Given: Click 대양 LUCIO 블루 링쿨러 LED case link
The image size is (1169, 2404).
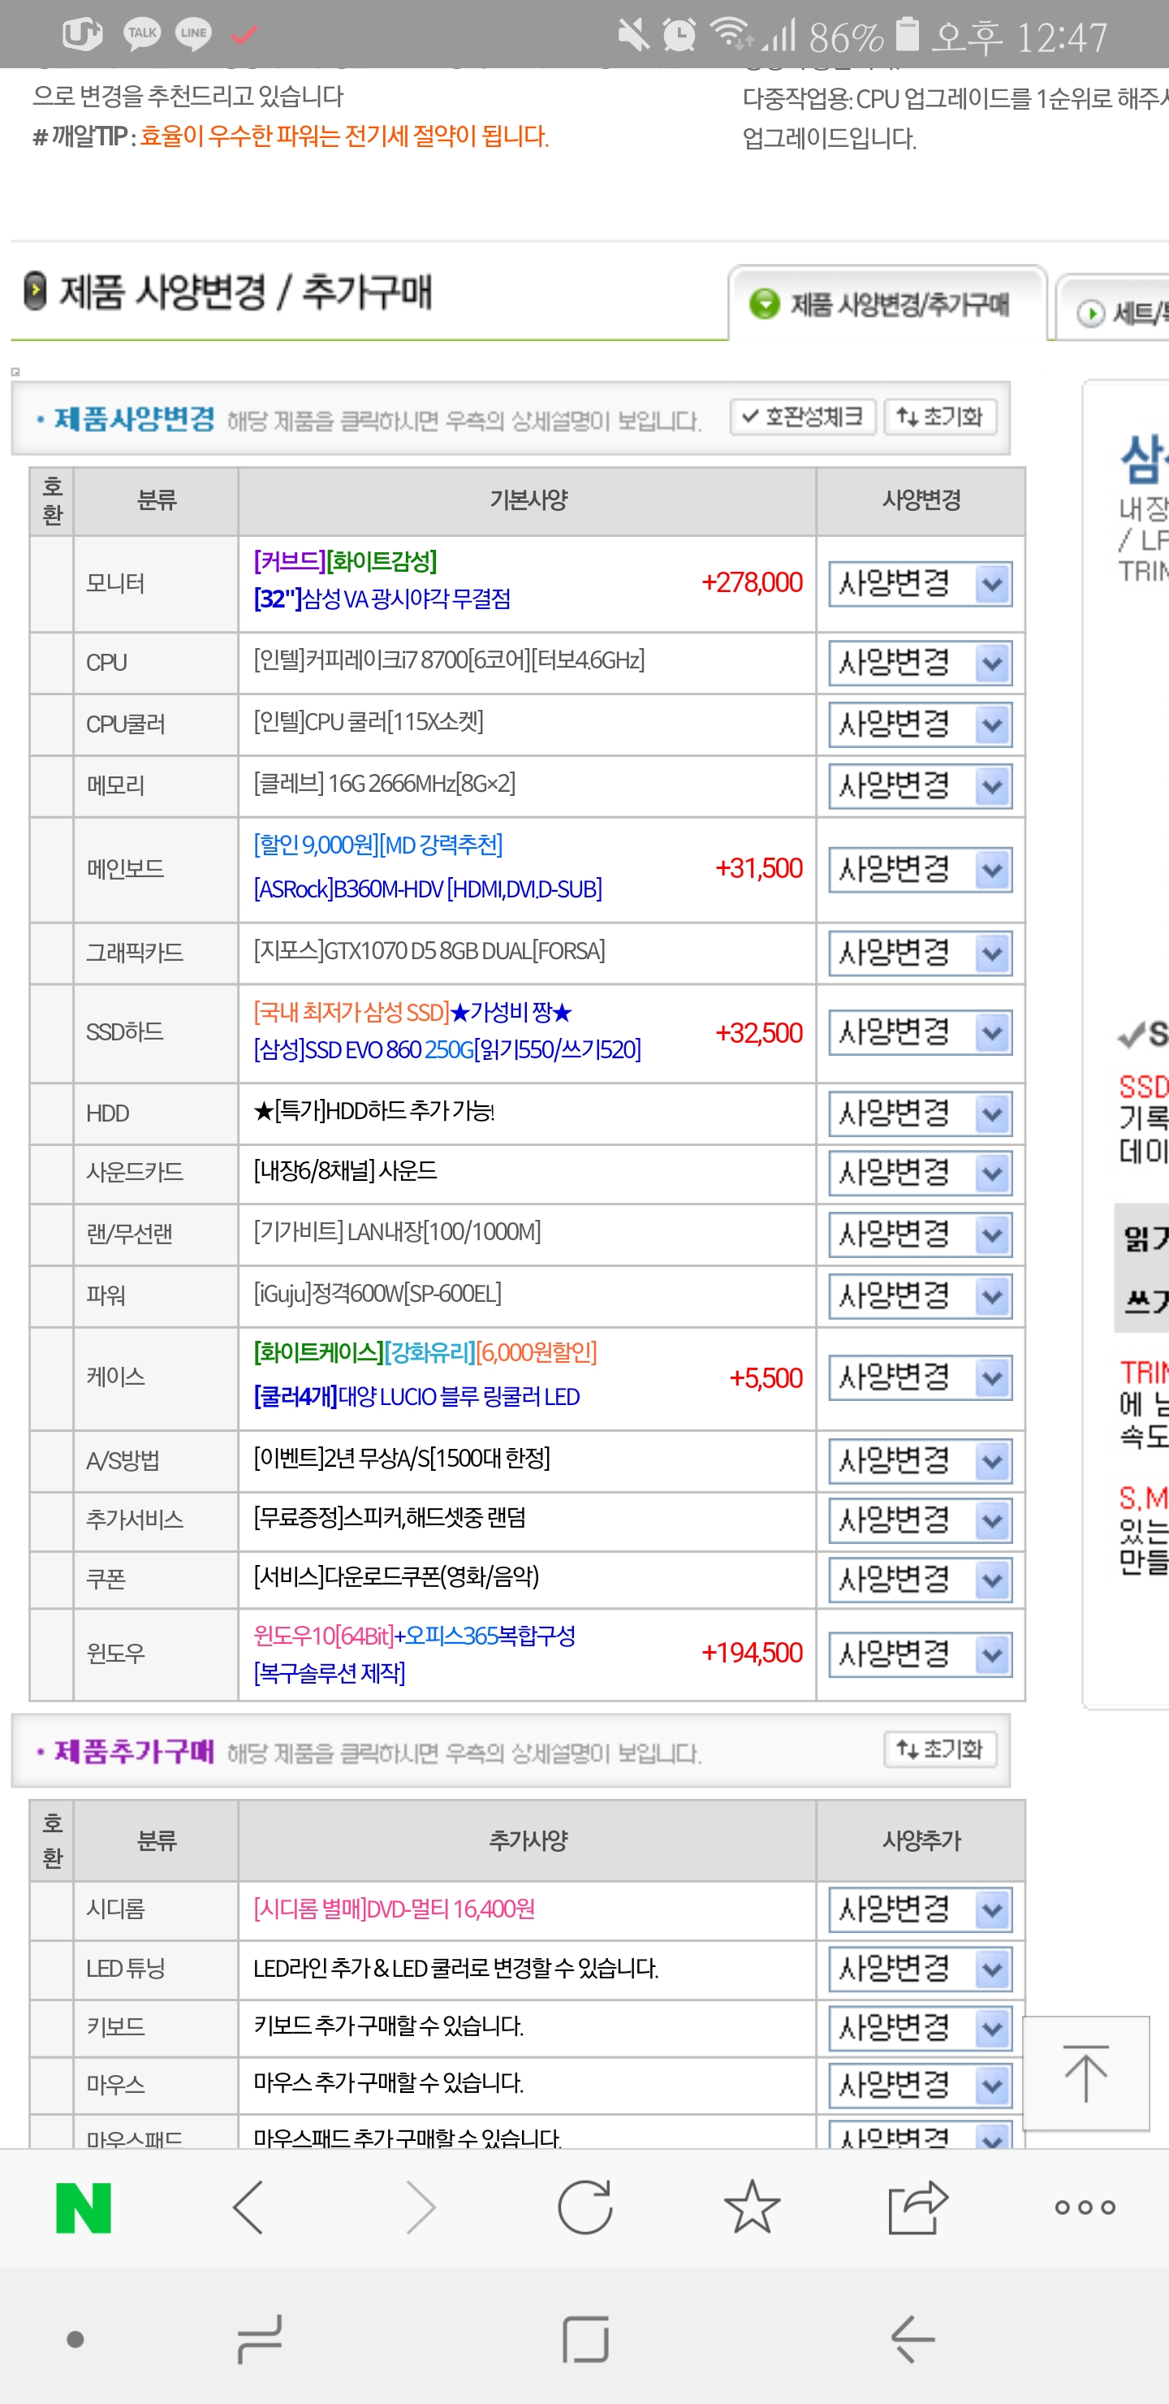Looking at the screenshot, I should 416,1396.
